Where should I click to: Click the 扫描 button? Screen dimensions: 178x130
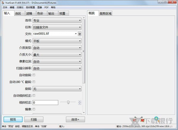click(x=34, y=119)
